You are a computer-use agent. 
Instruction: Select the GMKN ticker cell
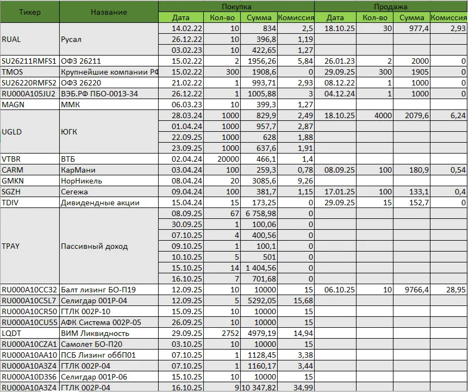30,181
